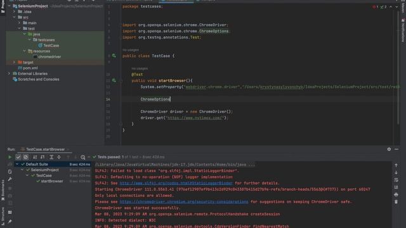Viewport: 406px width, 228px height.
Task: Click the fold marker at startBrowser closing brace
Action: pyautogui.click(x=121, y=124)
